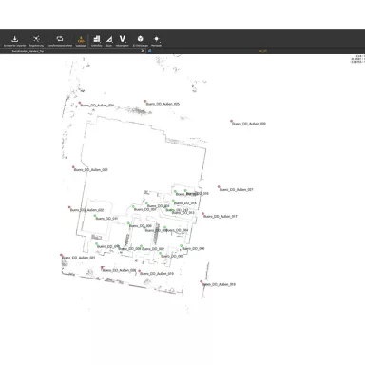This screenshot has height=365, width=365.
Task: Select red scan marker Buero_DG_Außen_017
Action: 203,214
